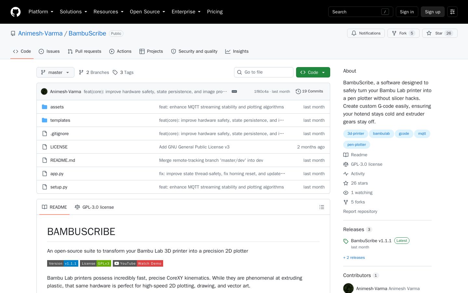Open the 19 Commits history link
The image size is (468, 293).
tap(309, 91)
